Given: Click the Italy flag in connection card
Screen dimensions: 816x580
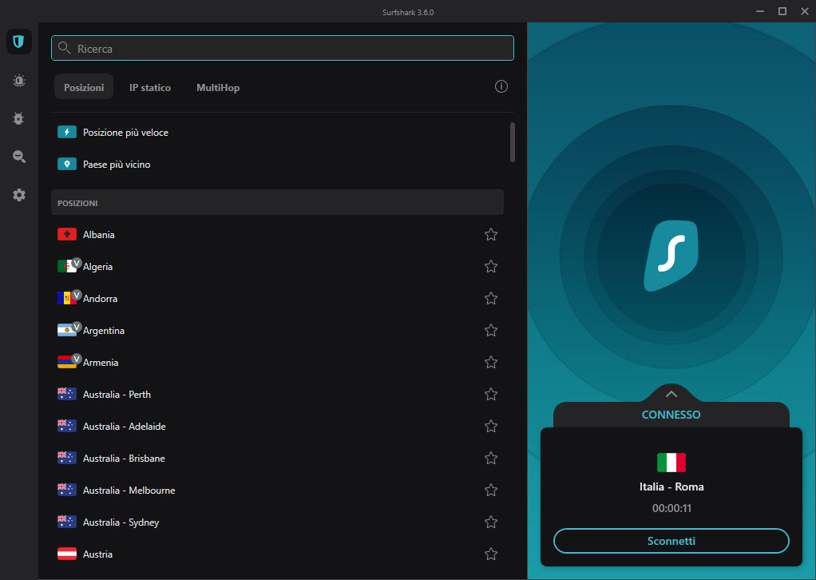Looking at the screenshot, I should click(671, 463).
